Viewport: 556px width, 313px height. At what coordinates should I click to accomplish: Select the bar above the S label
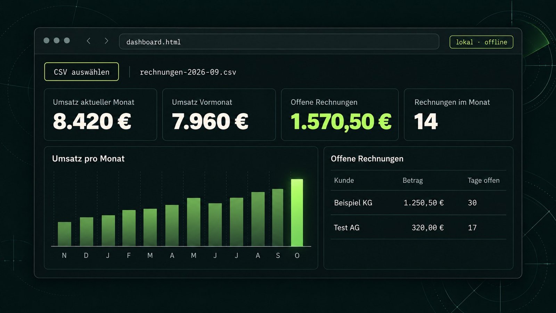(x=278, y=218)
